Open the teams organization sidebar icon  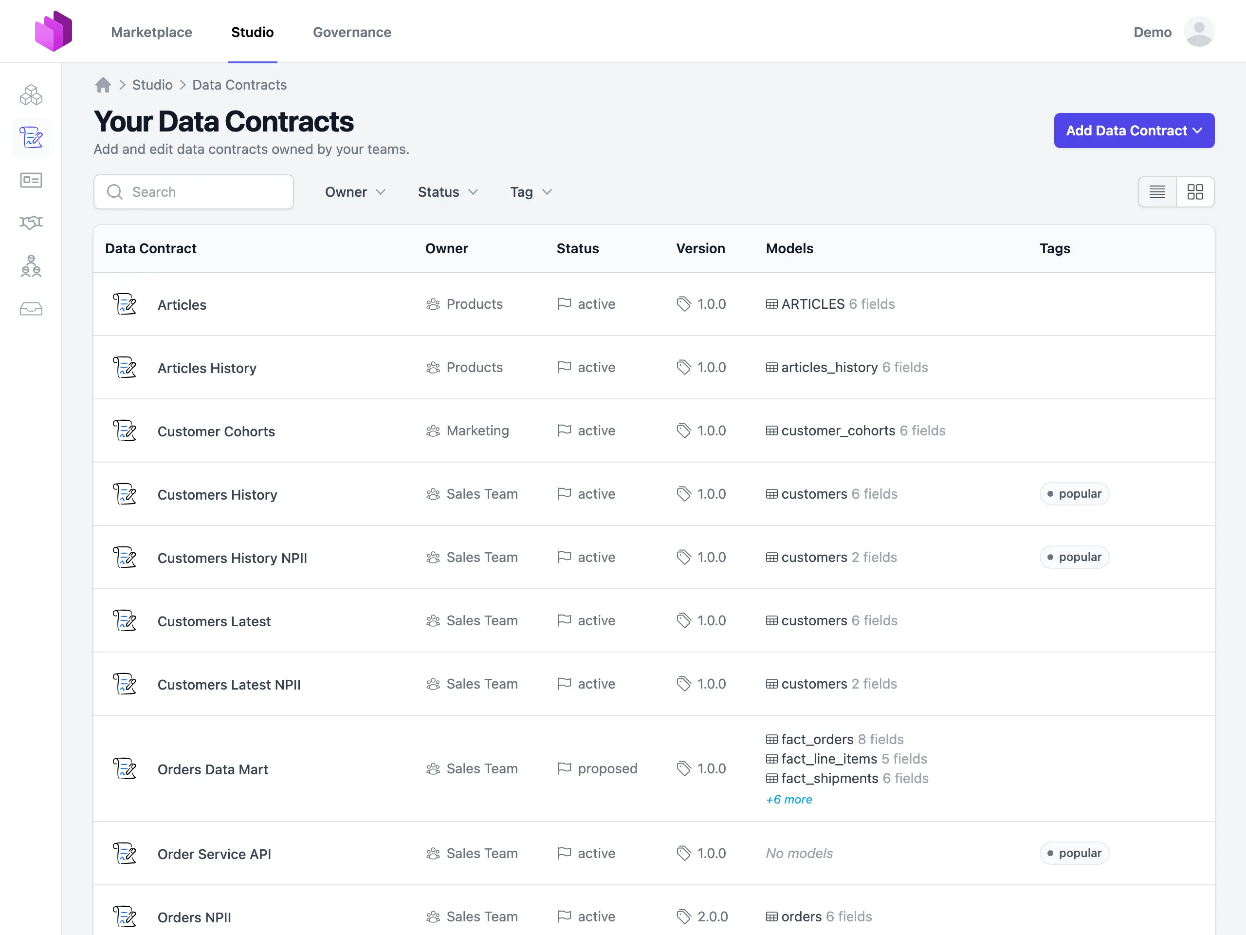31,266
